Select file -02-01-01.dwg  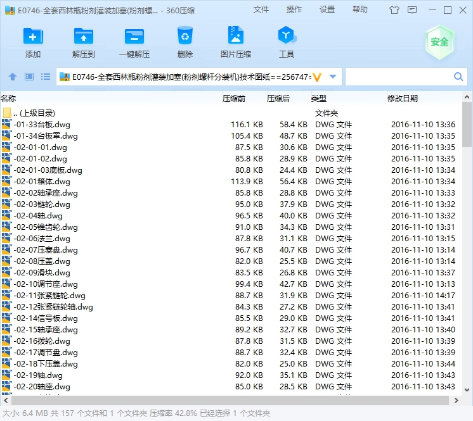point(40,148)
